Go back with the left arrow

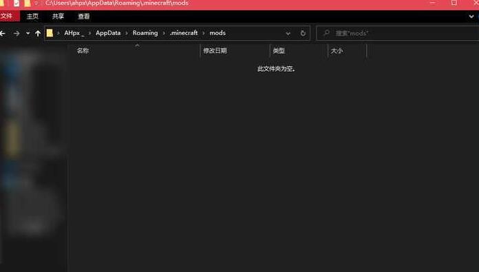[3, 33]
